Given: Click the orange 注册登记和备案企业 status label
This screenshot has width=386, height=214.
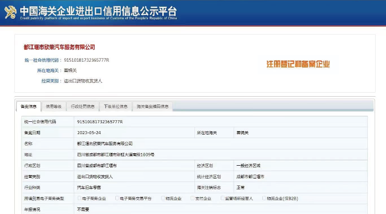Looking at the screenshot, I should coord(298,64).
